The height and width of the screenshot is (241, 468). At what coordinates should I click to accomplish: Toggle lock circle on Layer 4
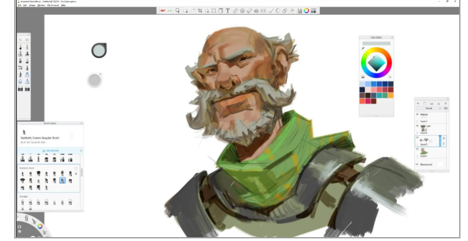(417, 133)
